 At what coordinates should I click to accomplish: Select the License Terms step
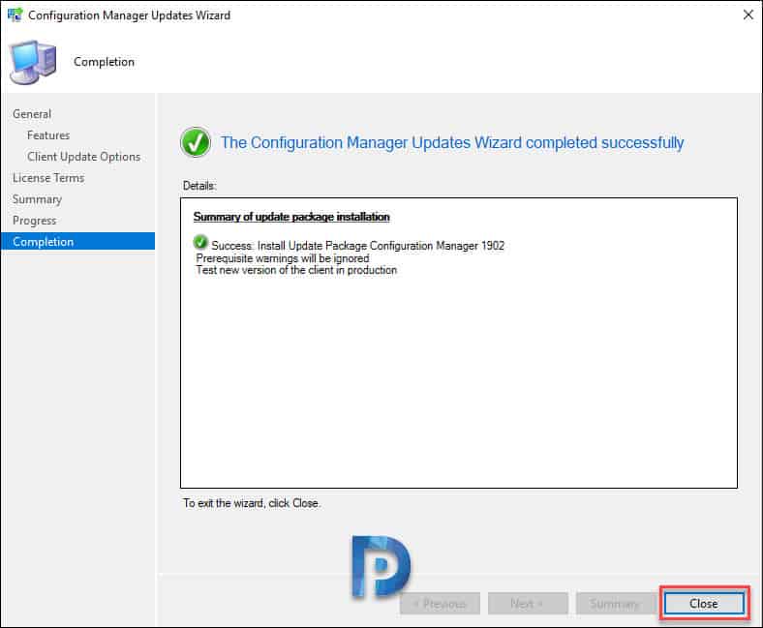[x=48, y=178]
